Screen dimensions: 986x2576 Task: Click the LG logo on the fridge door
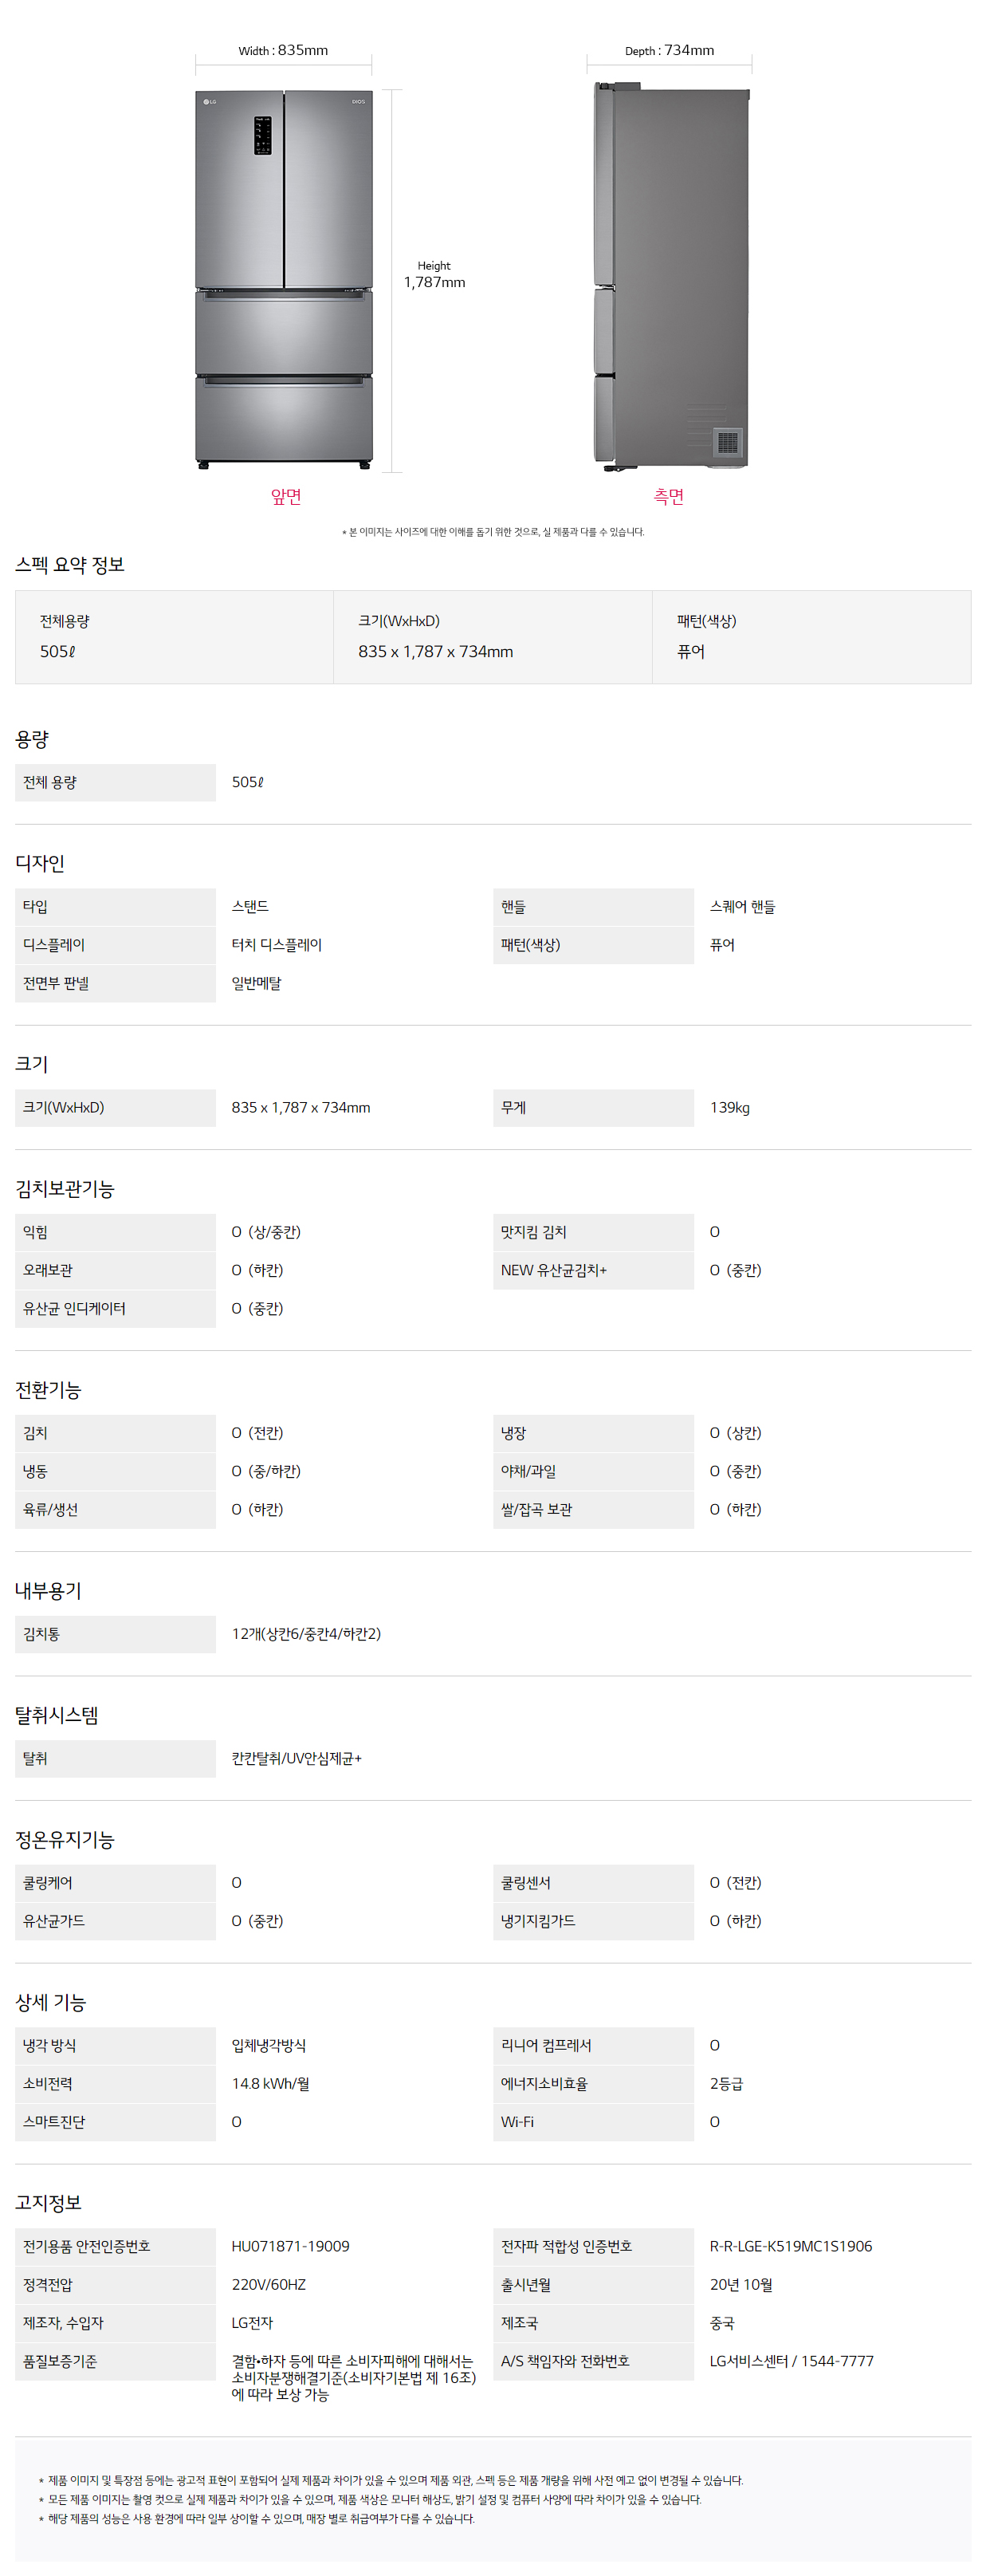click(210, 102)
